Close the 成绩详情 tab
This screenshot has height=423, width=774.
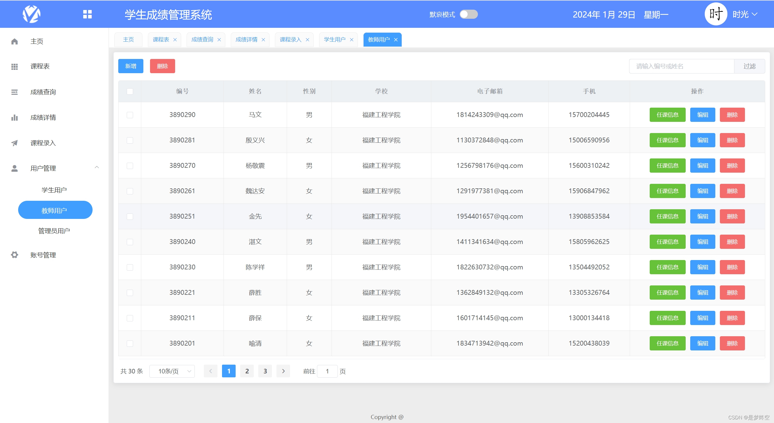coord(263,40)
